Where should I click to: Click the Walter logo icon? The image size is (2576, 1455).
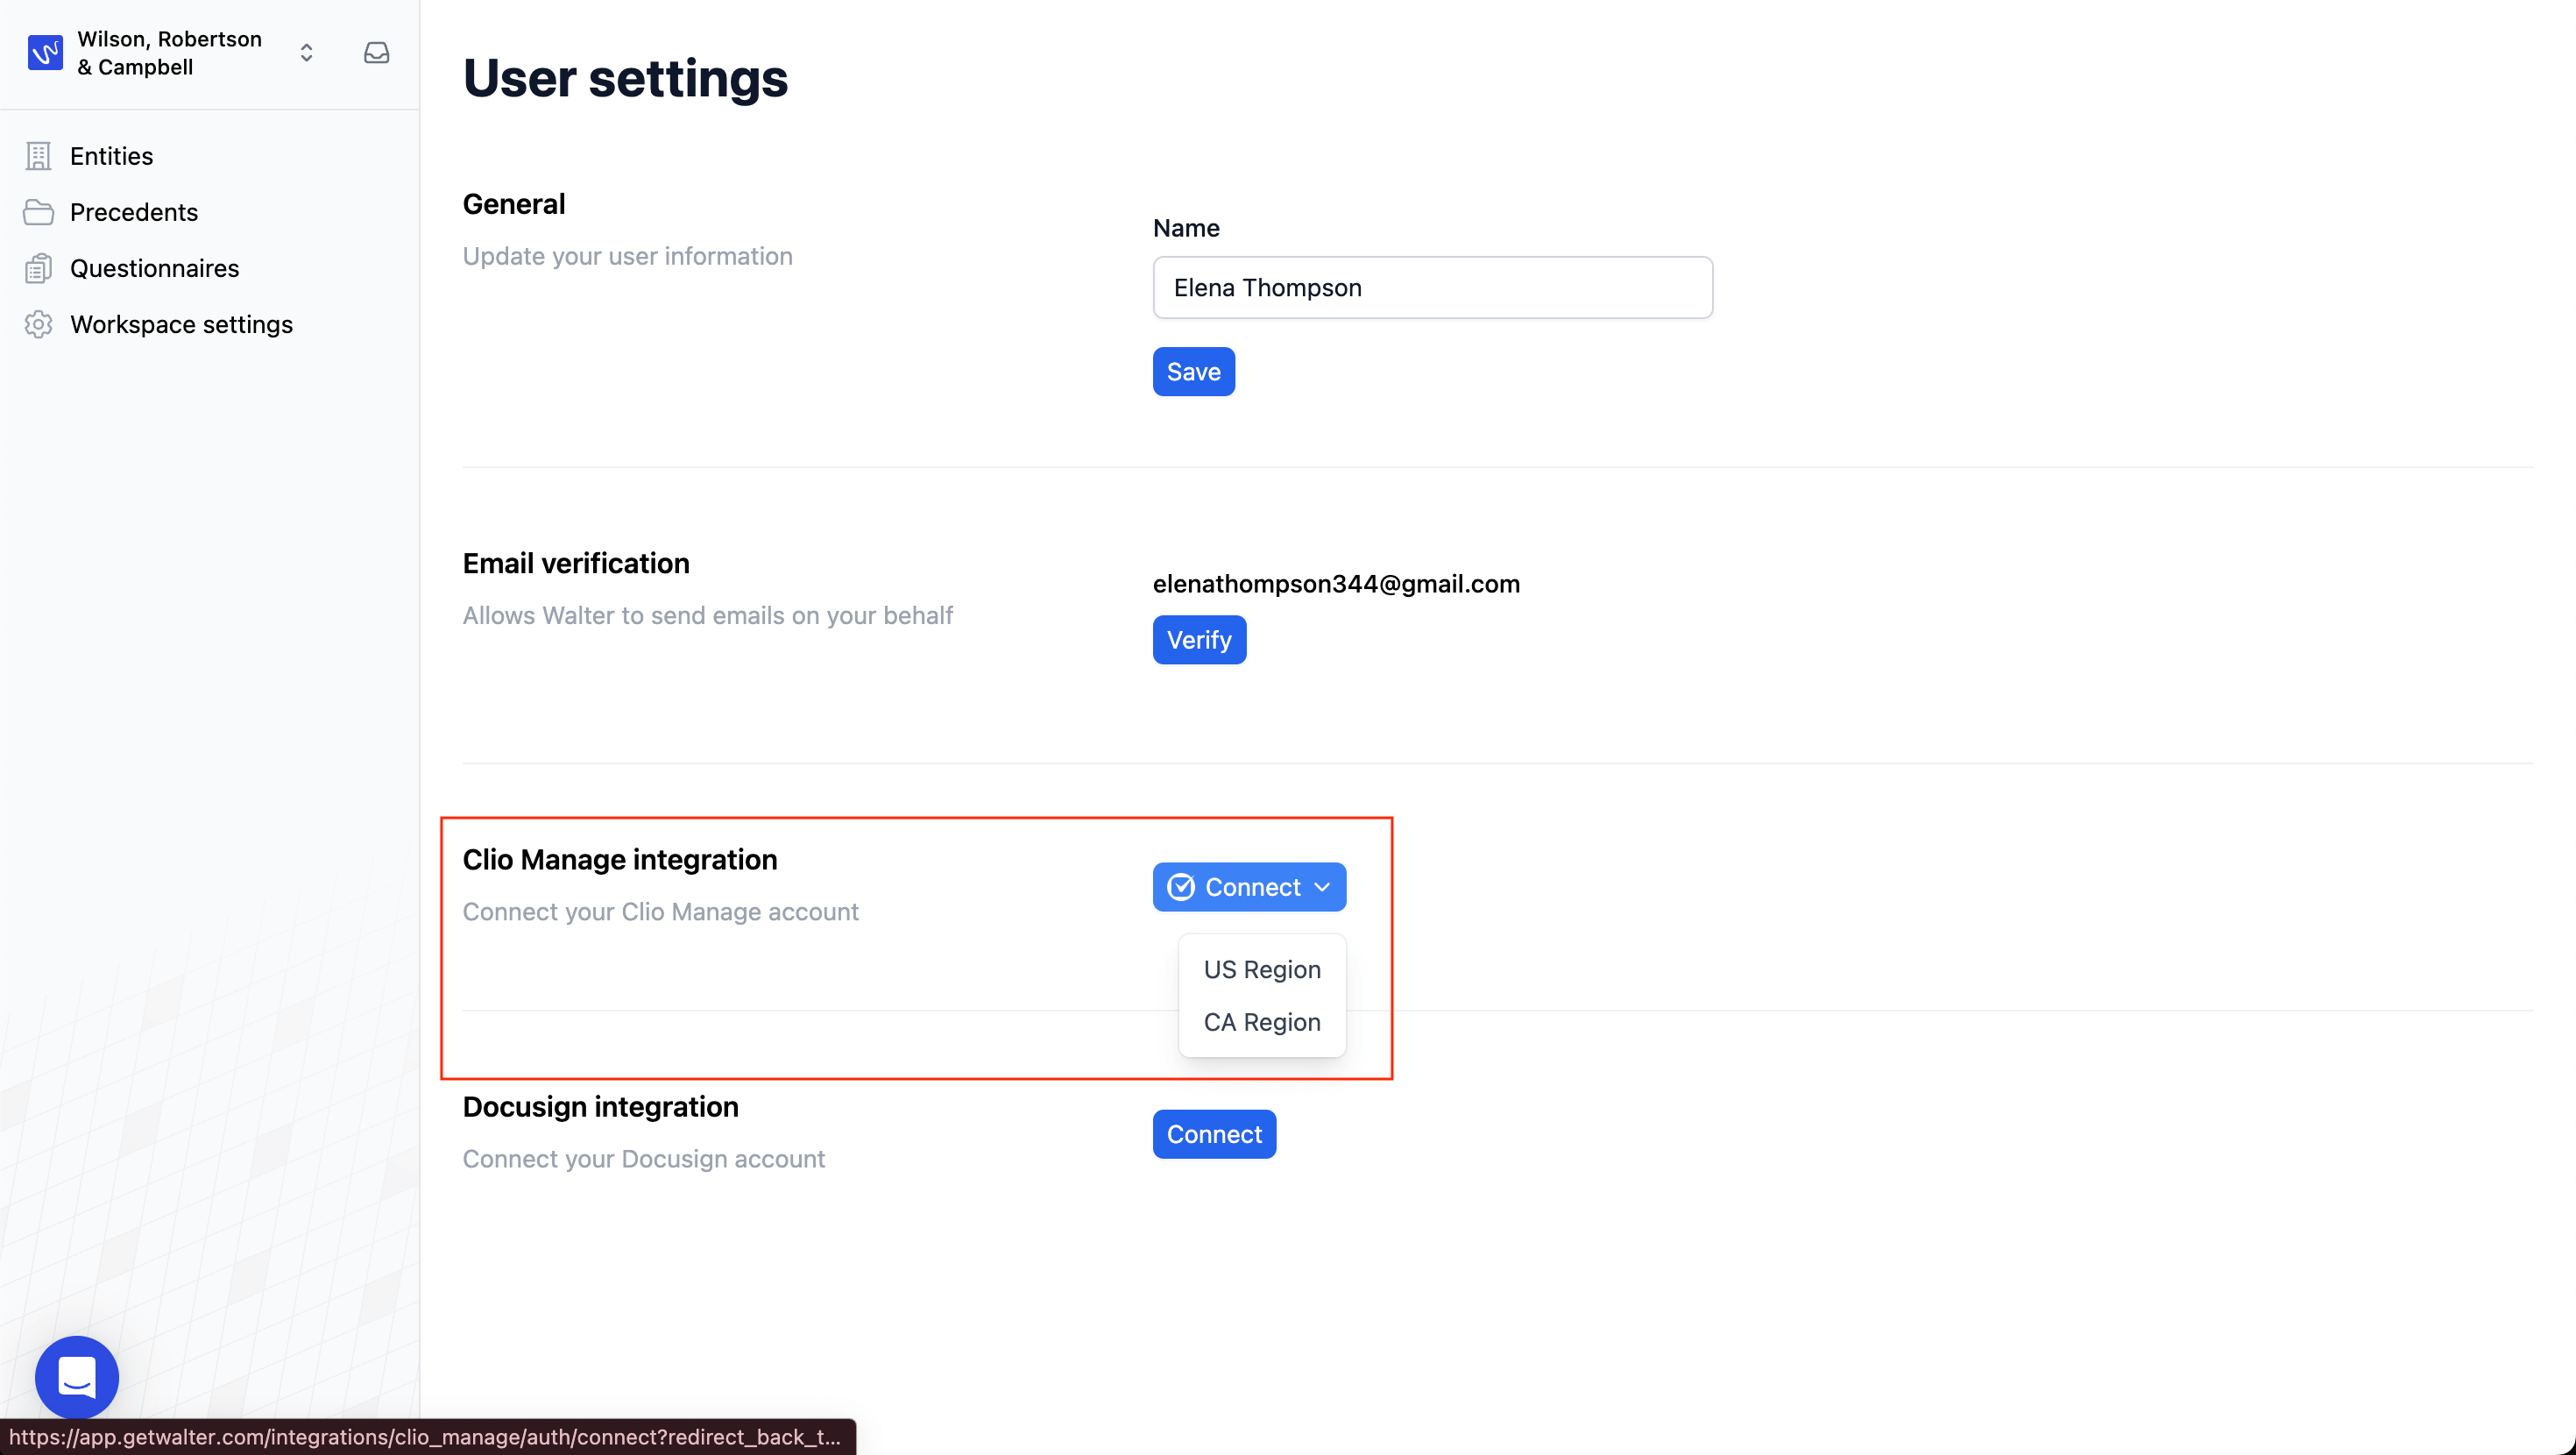(45, 52)
